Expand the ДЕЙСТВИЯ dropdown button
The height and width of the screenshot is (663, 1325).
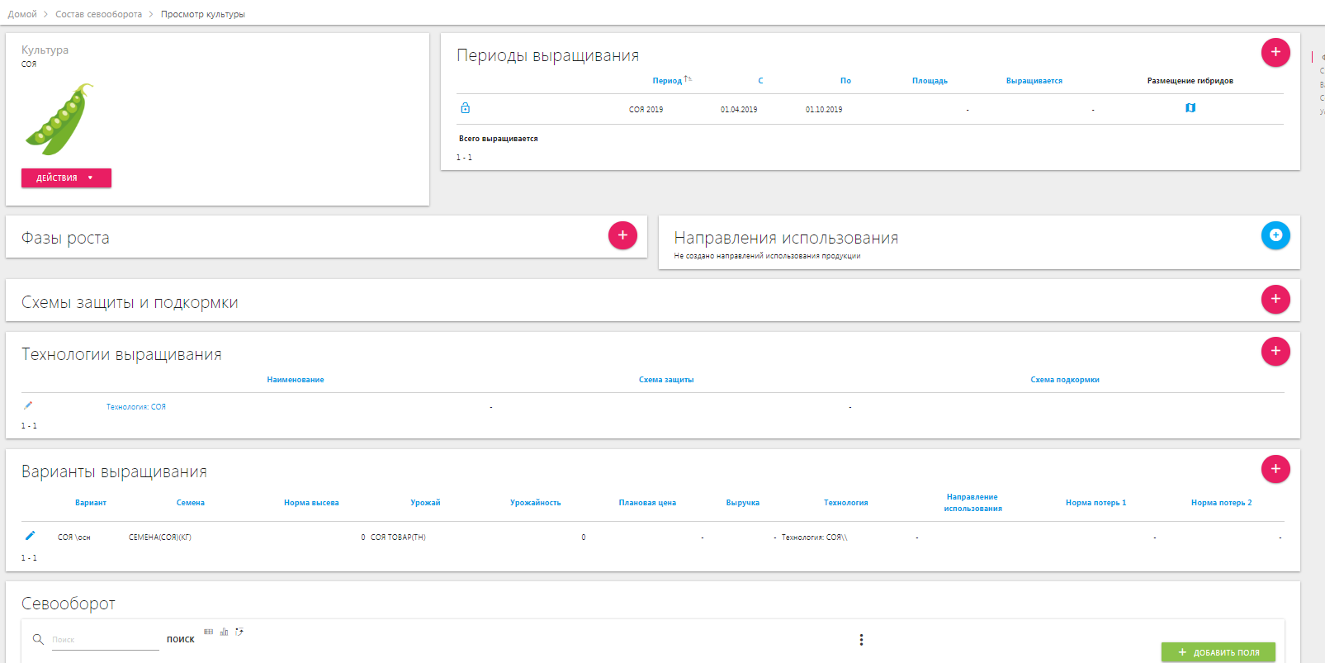click(x=66, y=178)
